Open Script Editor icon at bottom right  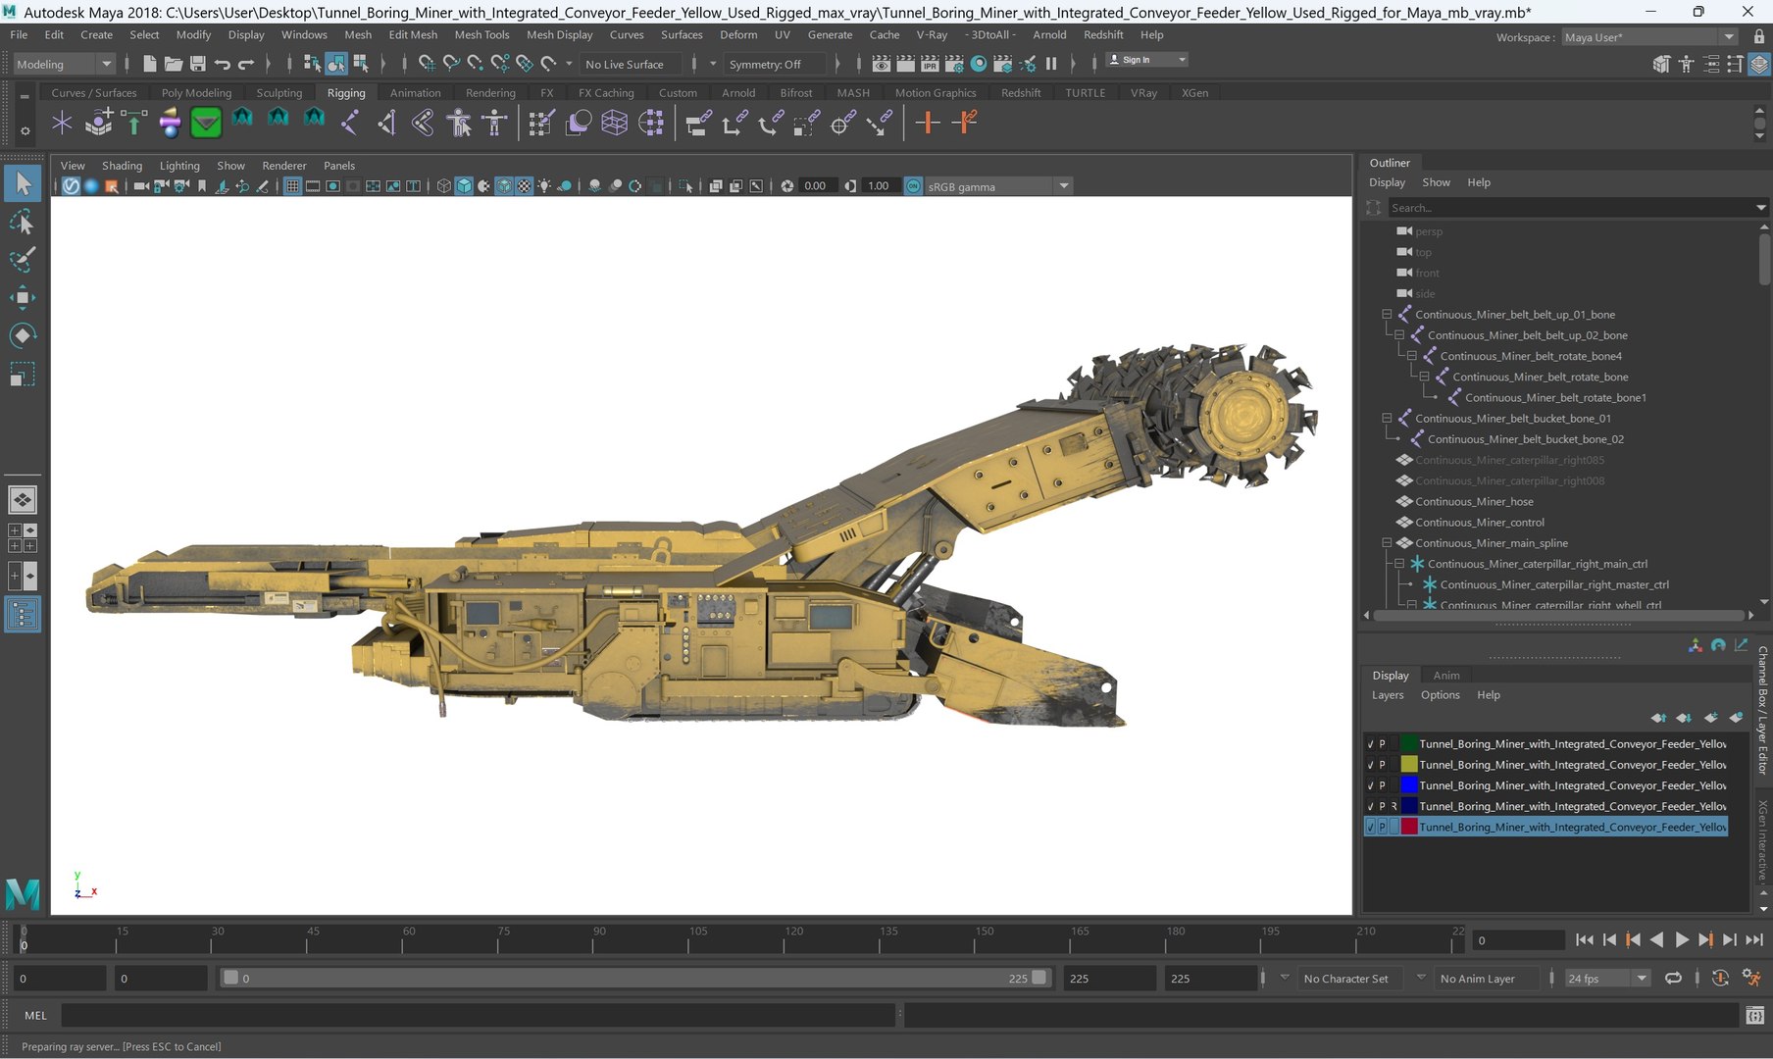coord(1755,1016)
